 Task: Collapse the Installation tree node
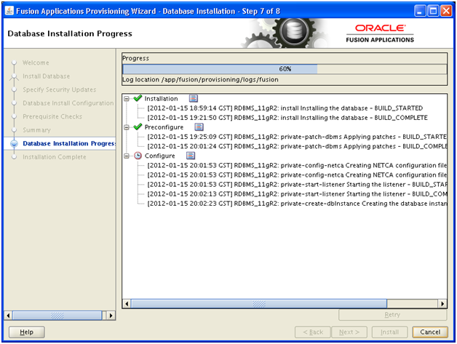point(127,99)
